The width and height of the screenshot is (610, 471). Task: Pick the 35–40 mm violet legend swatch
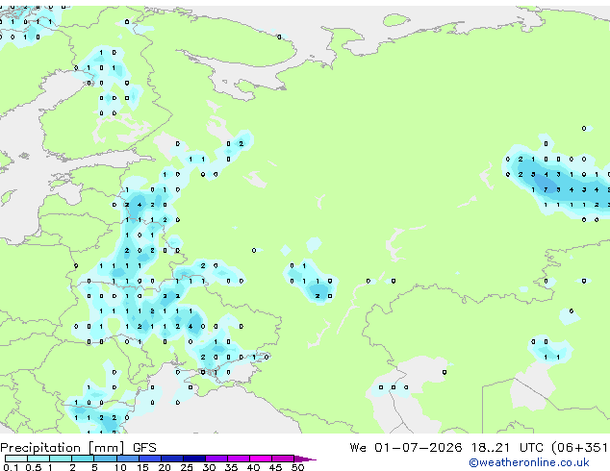[x=238, y=459]
